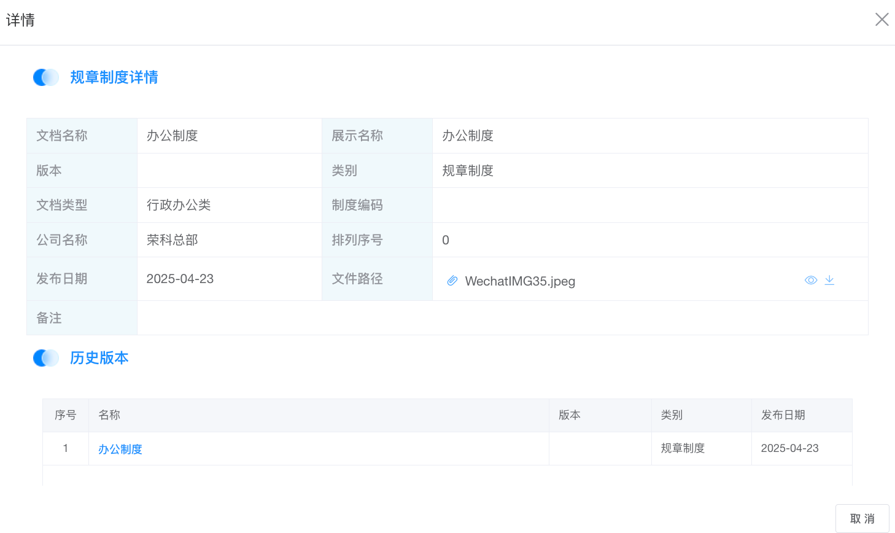Open the 办公制度 link in history table

pos(120,449)
